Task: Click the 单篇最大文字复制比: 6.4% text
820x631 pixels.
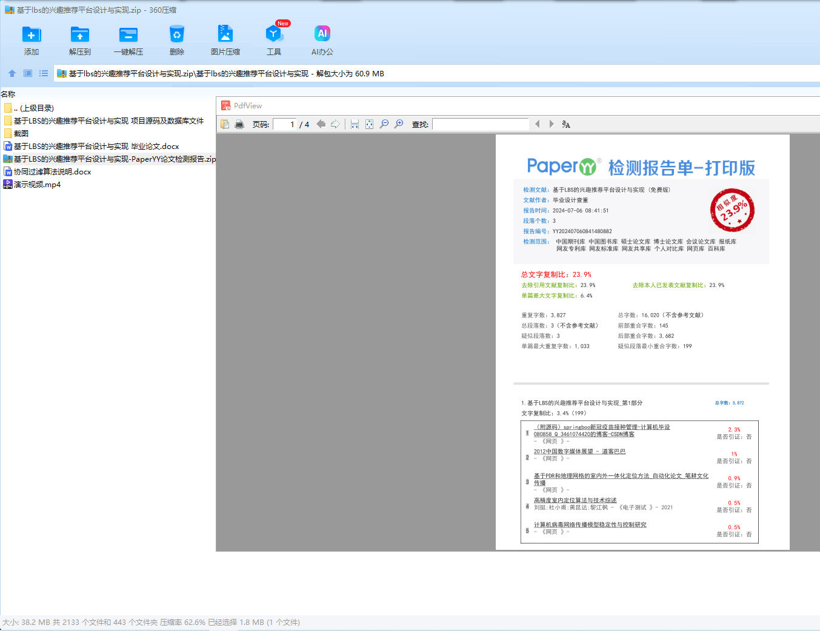Action: coord(557,296)
